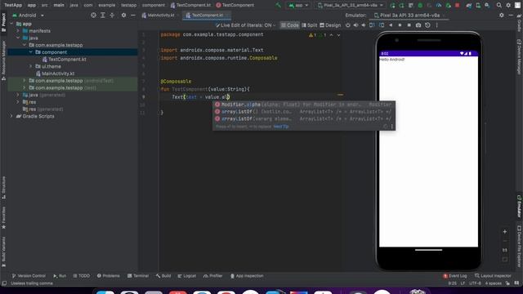Open the Version Control tool window
Viewport: 523px width, 294px height.
click(x=29, y=276)
